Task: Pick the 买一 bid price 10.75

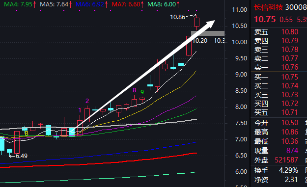Action: [290, 77]
